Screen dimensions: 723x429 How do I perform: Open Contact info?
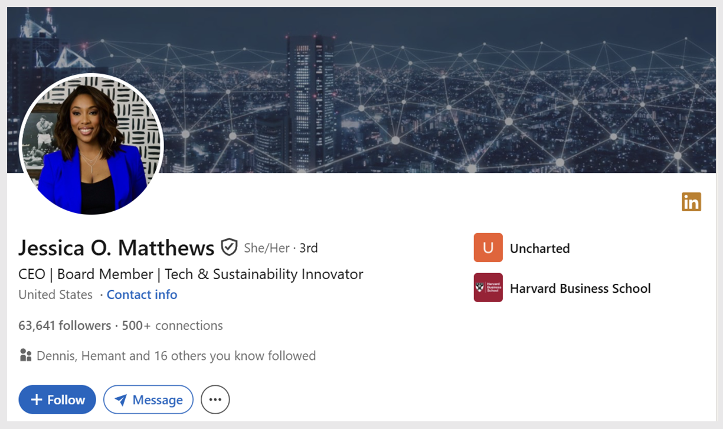142,294
